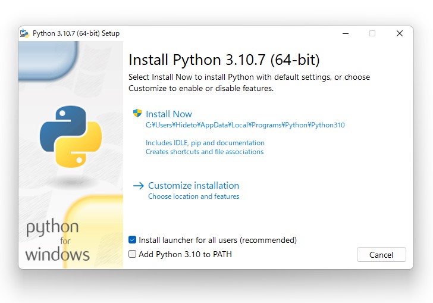This screenshot has width=433, height=303.
Task: Cancel the Python setup
Action: pyautogui.click(x=381, y=255)
